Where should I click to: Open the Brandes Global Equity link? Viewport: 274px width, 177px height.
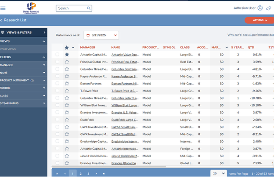tap(125, 163)
